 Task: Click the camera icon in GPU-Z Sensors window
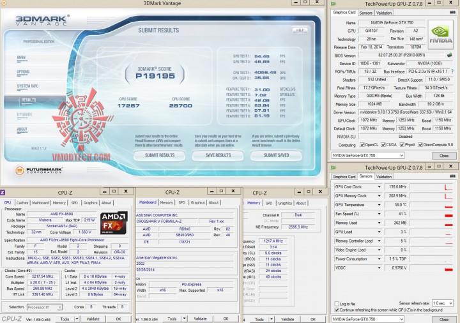coord(452,176)
